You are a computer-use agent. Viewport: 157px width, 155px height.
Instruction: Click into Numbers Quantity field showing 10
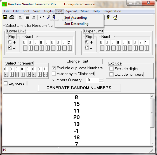coord(92,80)
